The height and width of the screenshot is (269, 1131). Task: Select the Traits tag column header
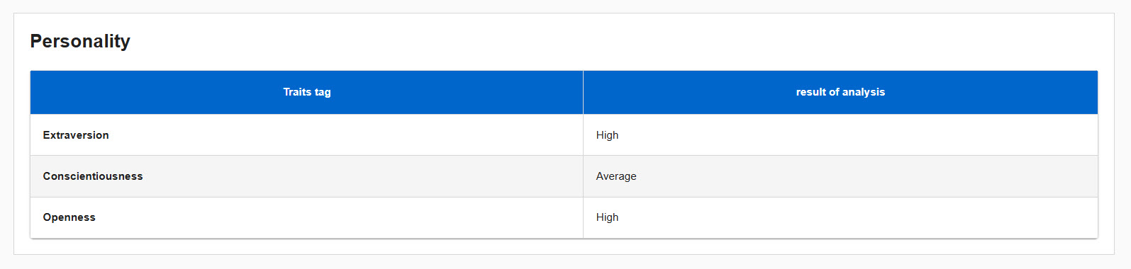(x=306, y=92)
